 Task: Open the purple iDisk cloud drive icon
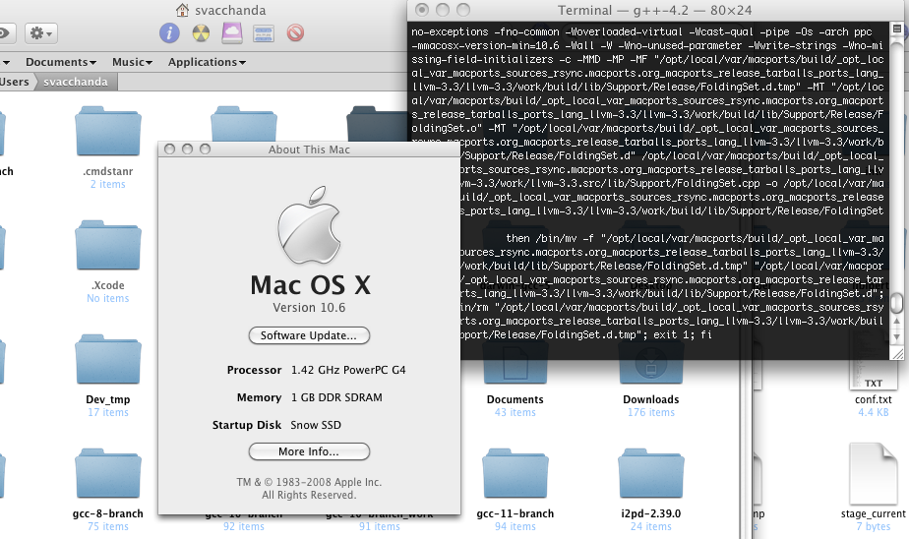point(232,33)
